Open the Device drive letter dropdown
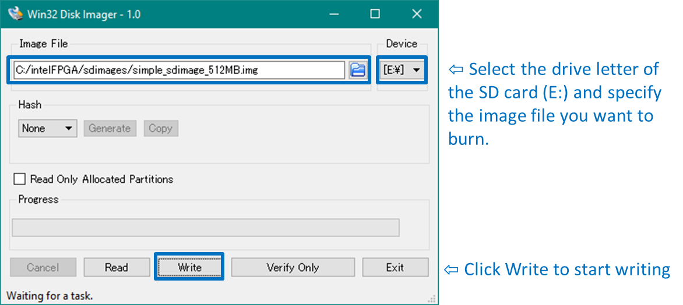 click(402, 70)
